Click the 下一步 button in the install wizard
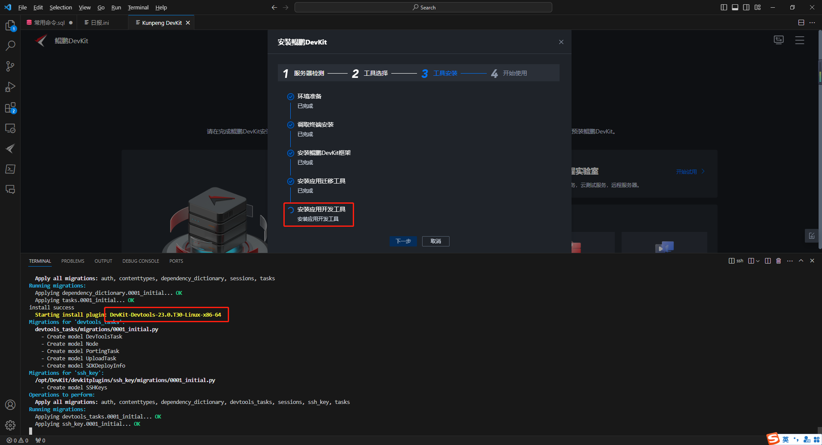The image size is (822, 445). [x=403, y=241]
